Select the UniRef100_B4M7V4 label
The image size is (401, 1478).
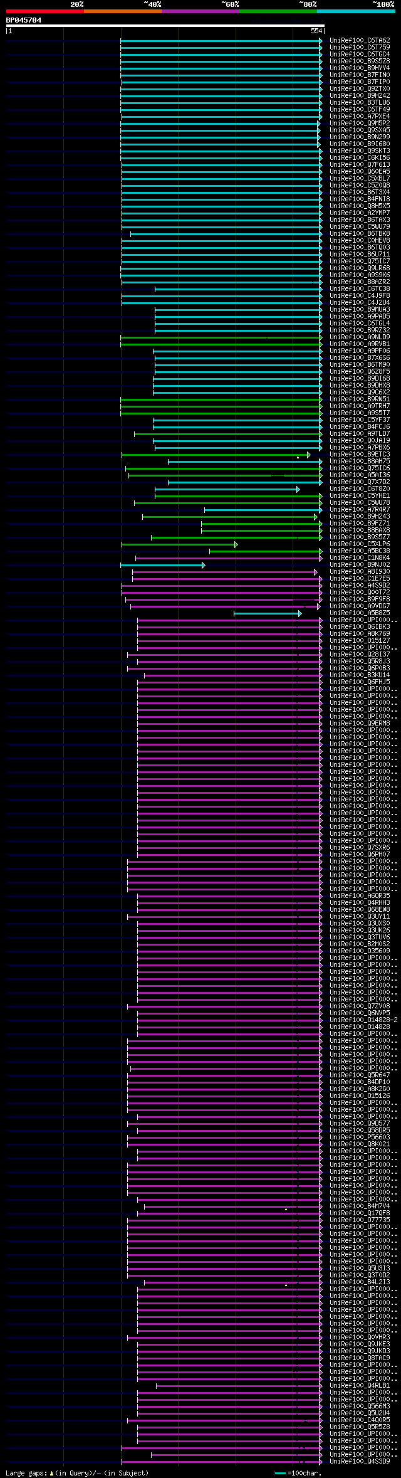pyautogui.click(x=360, y=1206)
